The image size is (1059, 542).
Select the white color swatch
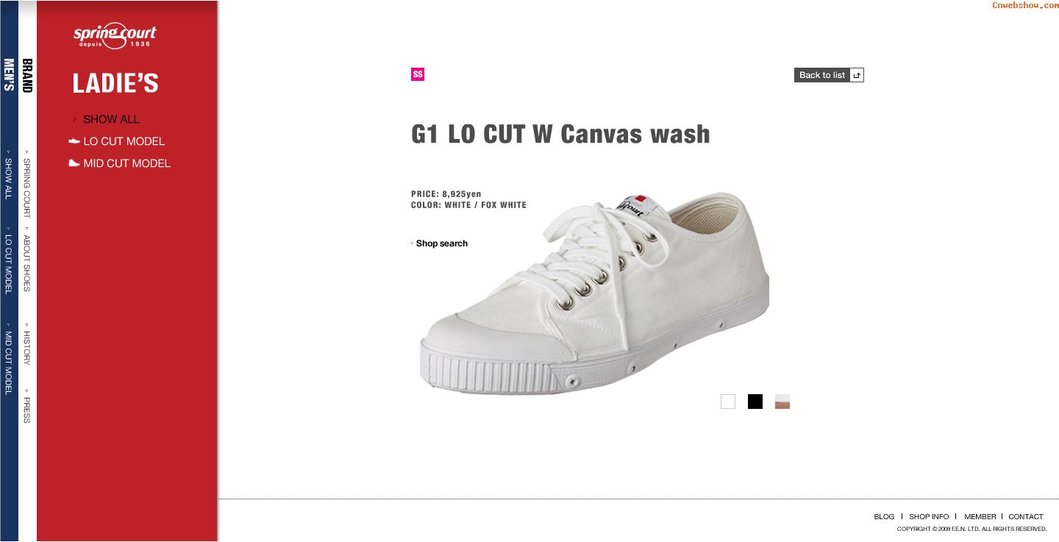coord(728,402)
